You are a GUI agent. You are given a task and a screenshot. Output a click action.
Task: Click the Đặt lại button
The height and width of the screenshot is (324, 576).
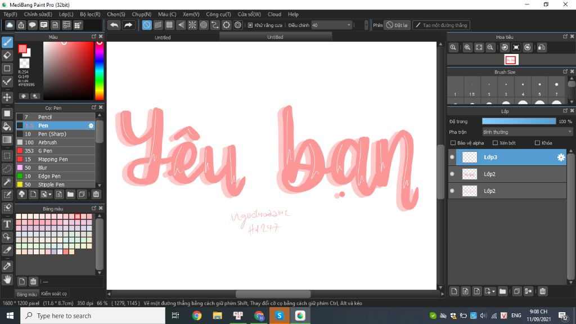coord(397,25)
